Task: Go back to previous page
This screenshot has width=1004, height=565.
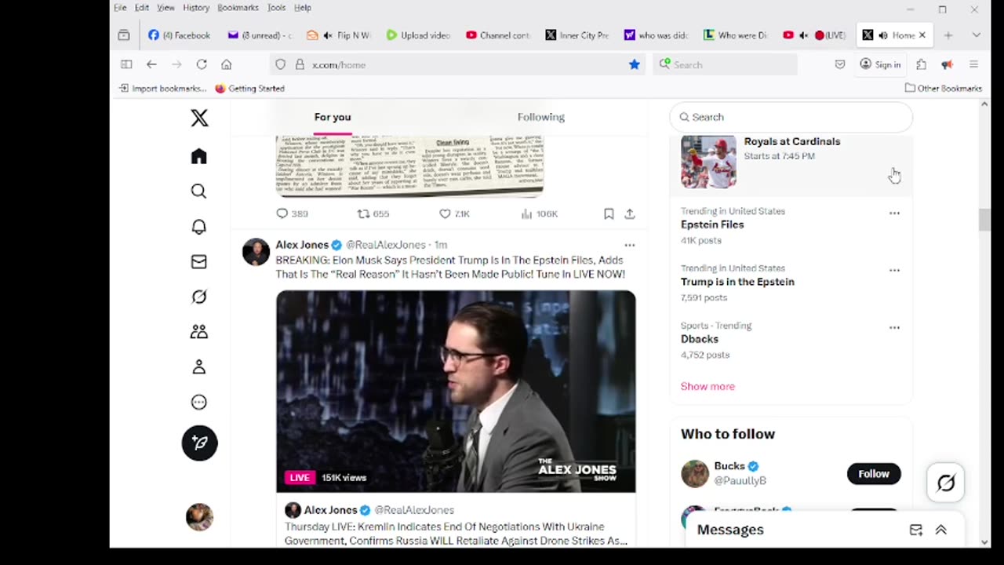Action: coord(151,64)
